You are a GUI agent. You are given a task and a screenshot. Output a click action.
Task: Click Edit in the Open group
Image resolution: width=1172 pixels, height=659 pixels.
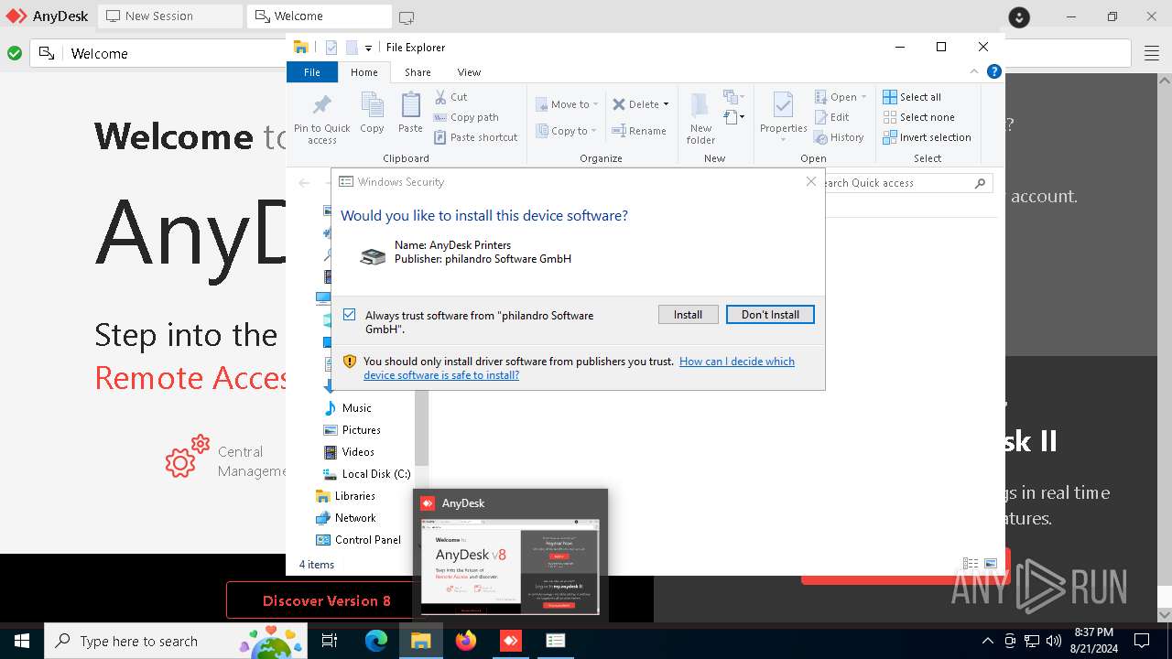click(832, 117)
